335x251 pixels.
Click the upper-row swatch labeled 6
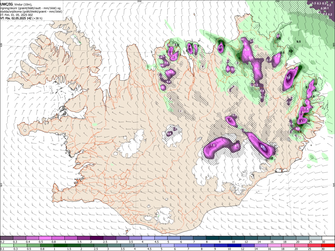coord(186,238)
